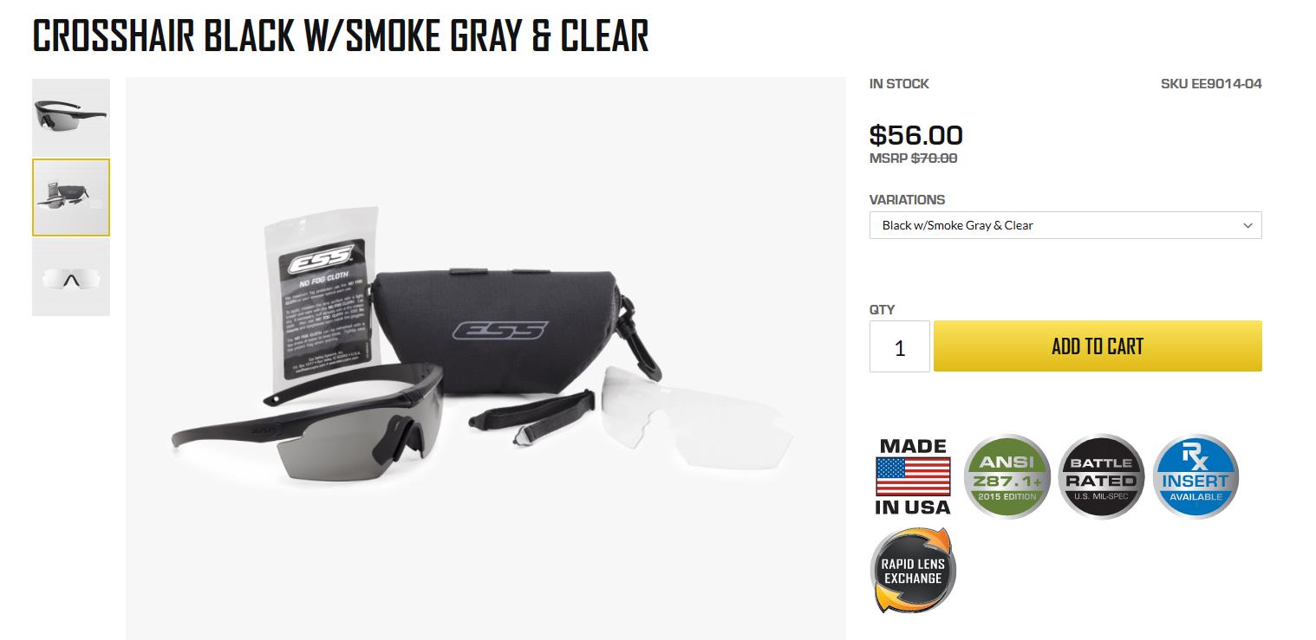This screenshot has width=1316, height=640.
Task: Click the Crosshair product title heading
Action: click(341, 36)
